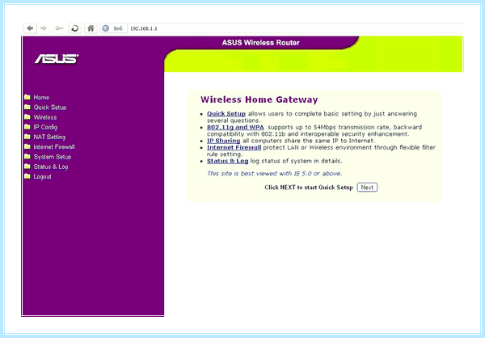Image resolution: width=485 pixels, height=338 pixels.
Task: Open the browser home icon
Action: [91, 28]
